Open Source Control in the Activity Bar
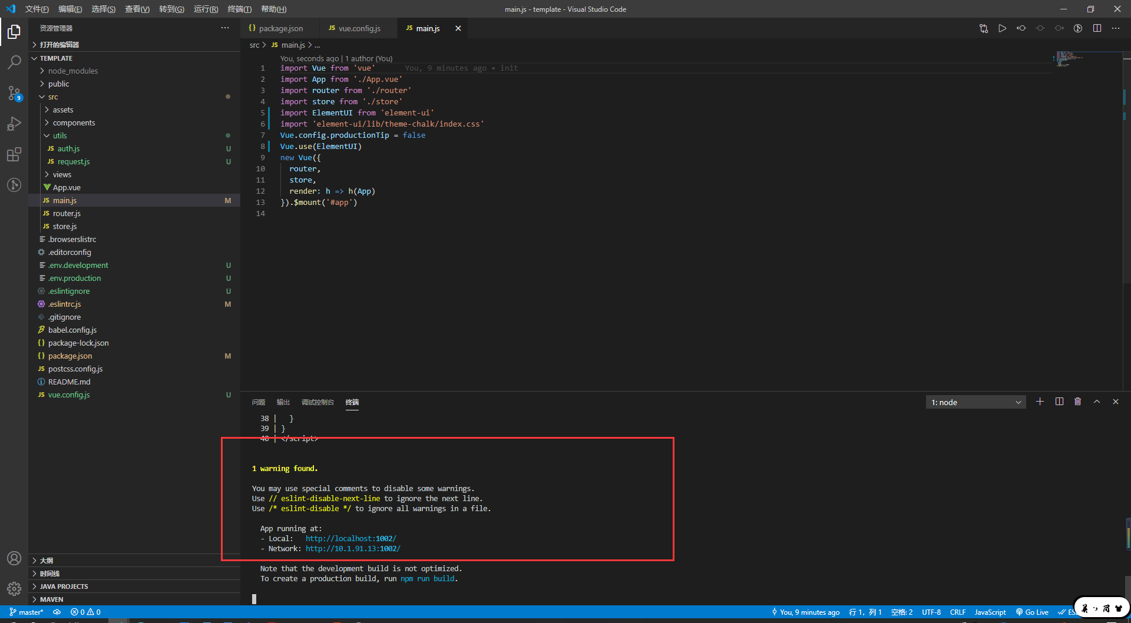 (x=14, y=93)
